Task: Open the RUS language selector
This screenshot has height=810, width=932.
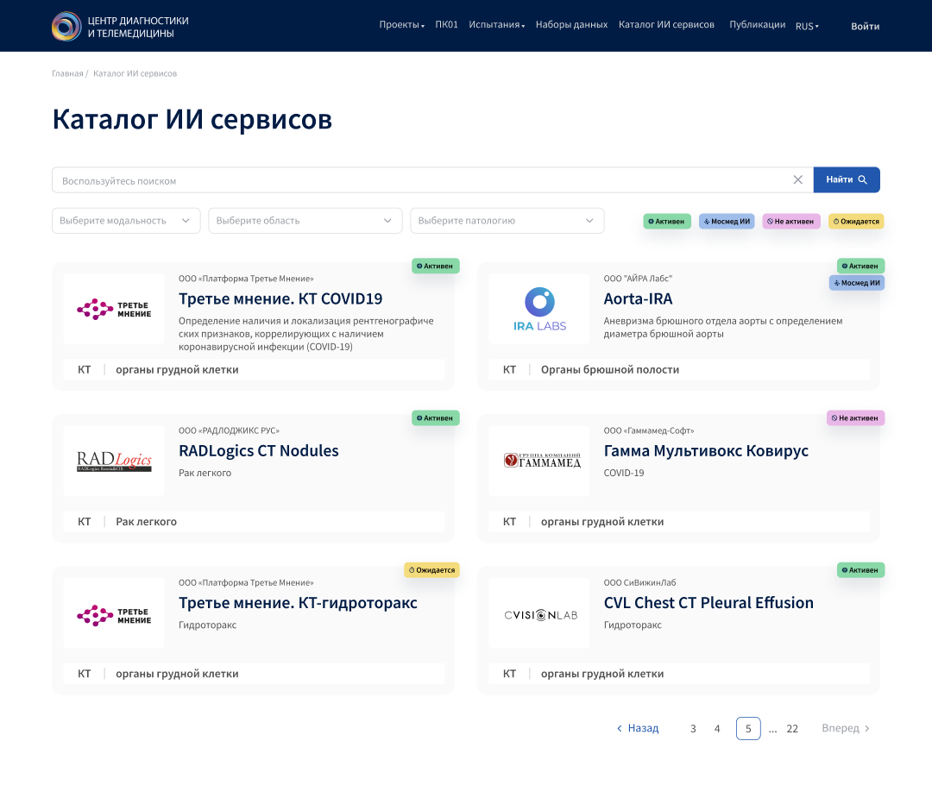Action: pyautogui.click(x=807, y=26)
